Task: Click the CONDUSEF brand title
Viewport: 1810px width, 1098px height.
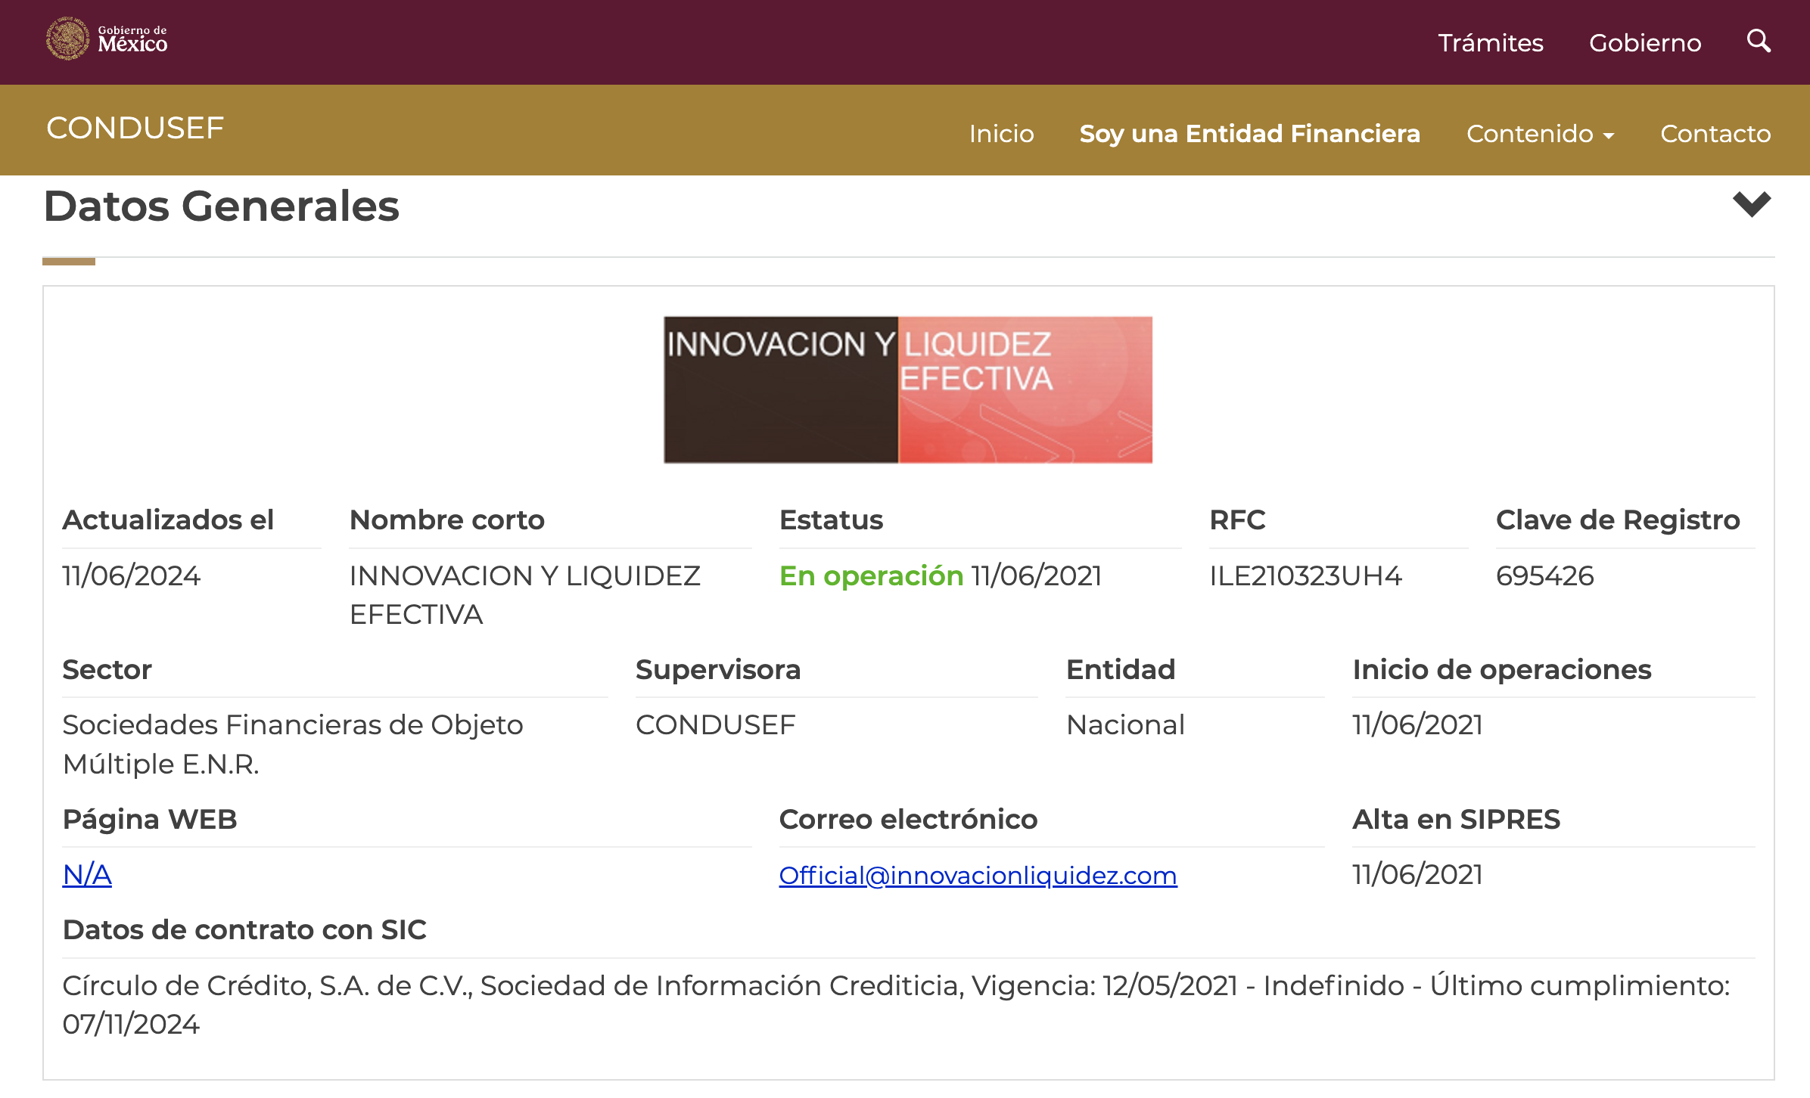Action: pos(135,129)
